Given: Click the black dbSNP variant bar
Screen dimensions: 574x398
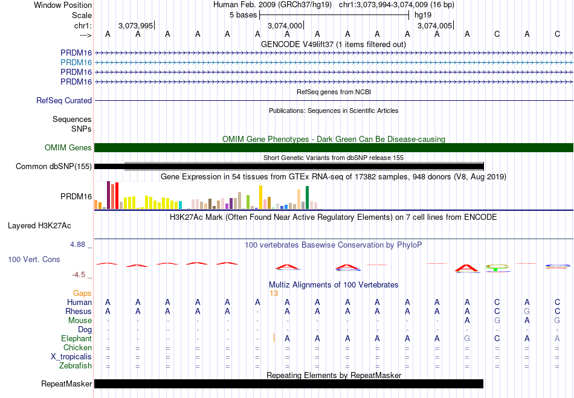Looking at the screenshot, I should tap(289, 167).
